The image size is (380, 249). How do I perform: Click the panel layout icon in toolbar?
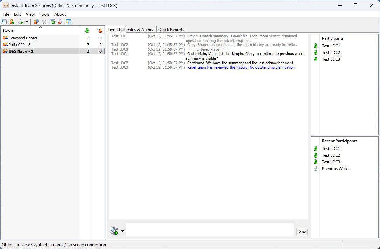pos(69,22)
